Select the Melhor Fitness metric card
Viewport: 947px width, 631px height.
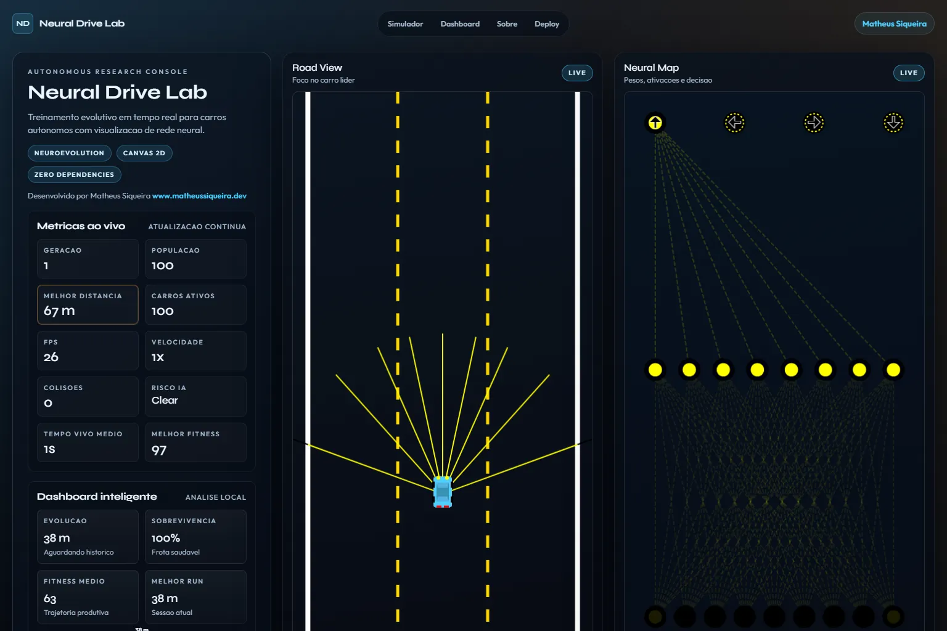(195, 442)
